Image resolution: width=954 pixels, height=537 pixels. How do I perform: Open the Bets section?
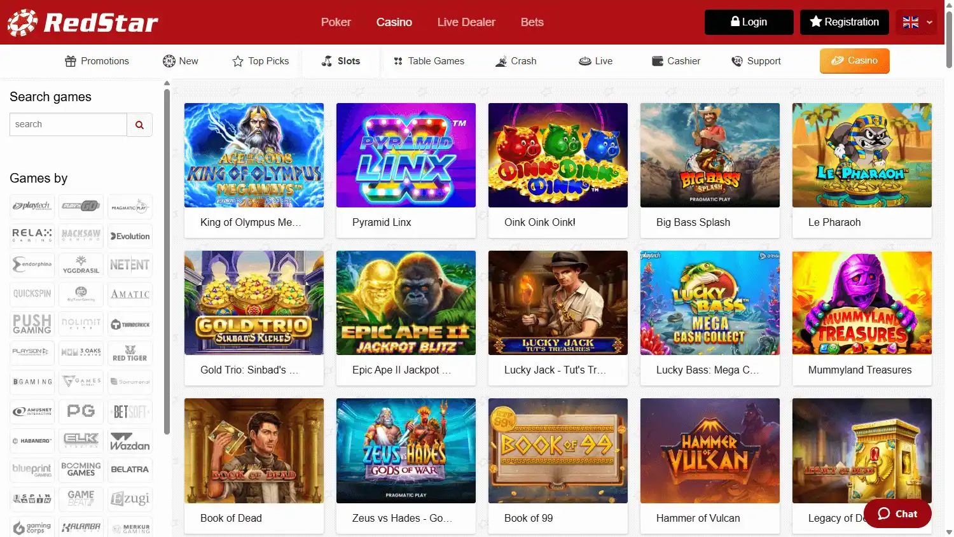tap(532, 22)
